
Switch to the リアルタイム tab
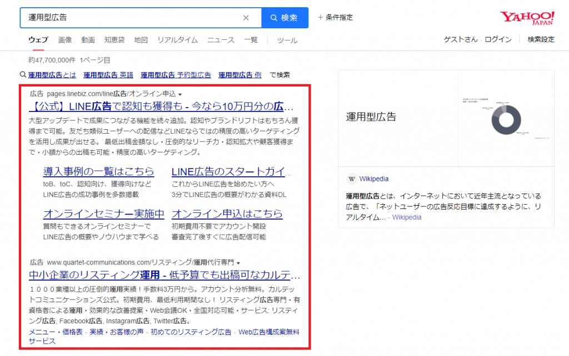click(177, 40)
